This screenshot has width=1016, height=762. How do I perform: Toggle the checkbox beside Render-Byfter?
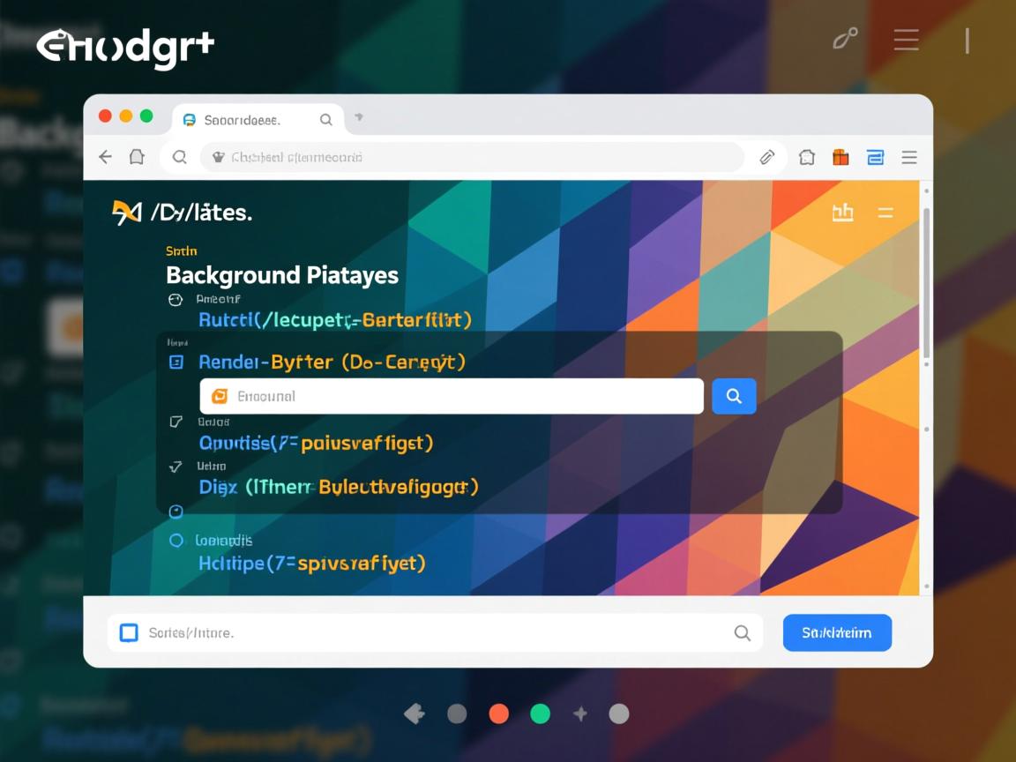pyautogui.click(x=176, y=362)
